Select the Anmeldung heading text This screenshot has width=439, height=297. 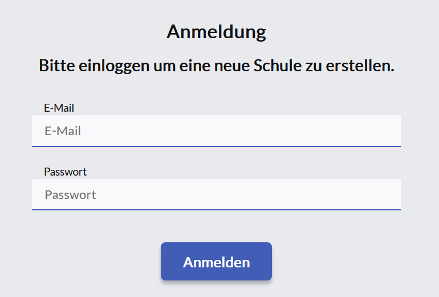216,32
